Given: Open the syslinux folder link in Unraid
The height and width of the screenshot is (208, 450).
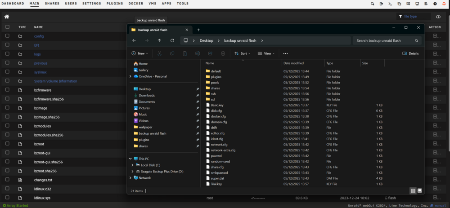Looking at the screenshot, I should click(40, 72).
